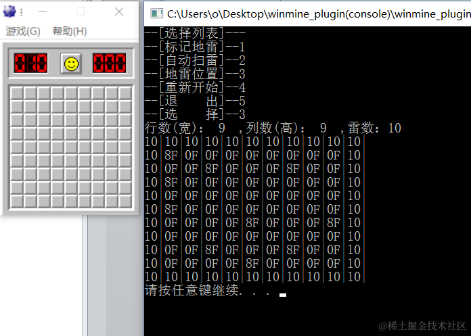The width and height of the screenshot is (471, 336).
Task: Click the '--[标记地雷]--1' line in console
Action: 196,47
